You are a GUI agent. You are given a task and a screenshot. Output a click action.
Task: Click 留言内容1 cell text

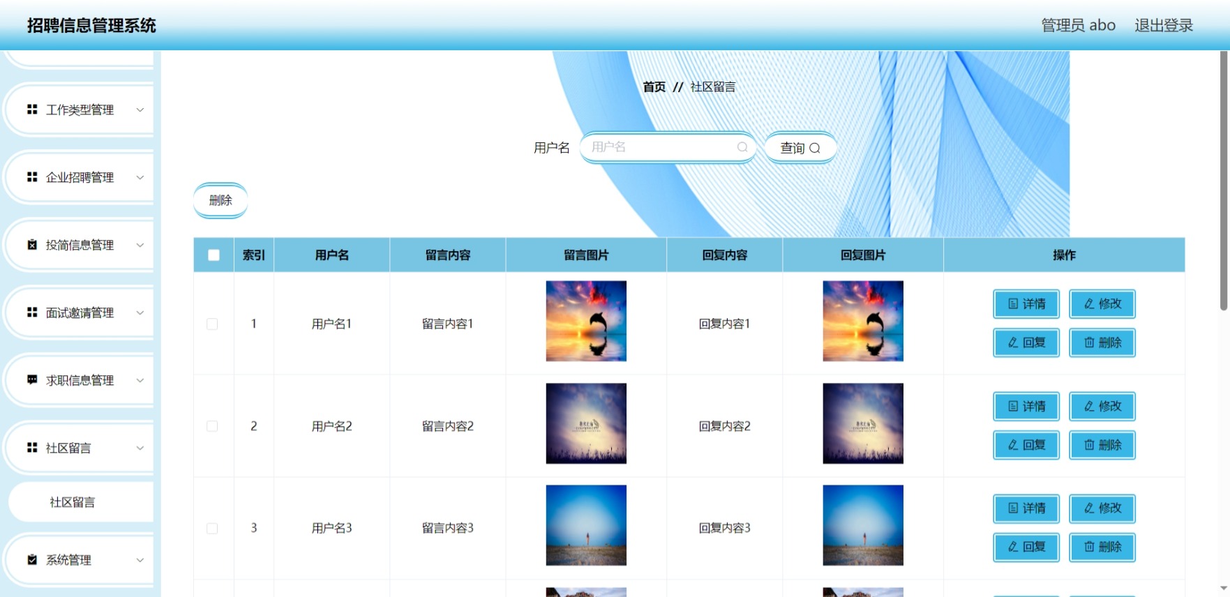[x=447, y=324]
